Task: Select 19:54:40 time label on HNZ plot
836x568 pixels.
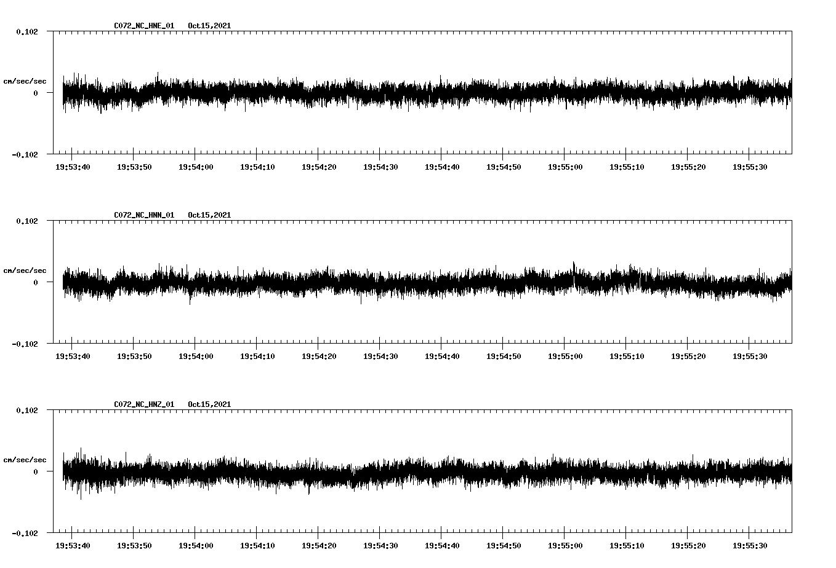Action: (x=442, y=546)
